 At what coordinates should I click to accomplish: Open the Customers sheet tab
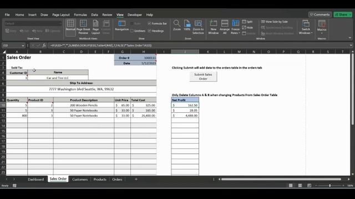[x=80, y=179]
